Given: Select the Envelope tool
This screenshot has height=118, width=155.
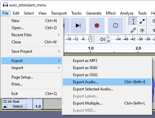Looking at the screenshot, I should pyautogui.click(x=142, y=21).
